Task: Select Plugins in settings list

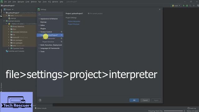Action: pyautogui.click(x=43, y=29)
